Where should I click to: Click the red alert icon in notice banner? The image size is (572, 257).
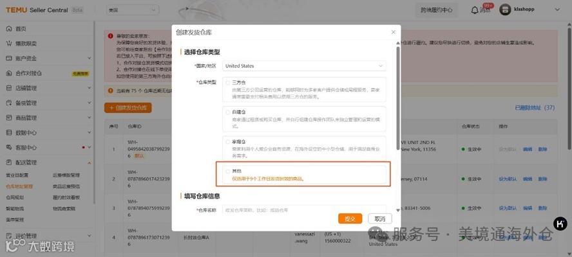coord(111,36)
